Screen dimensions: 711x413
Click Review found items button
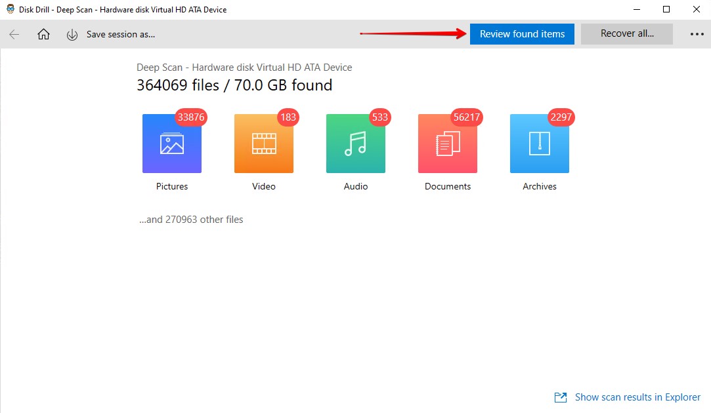[522, 34]
